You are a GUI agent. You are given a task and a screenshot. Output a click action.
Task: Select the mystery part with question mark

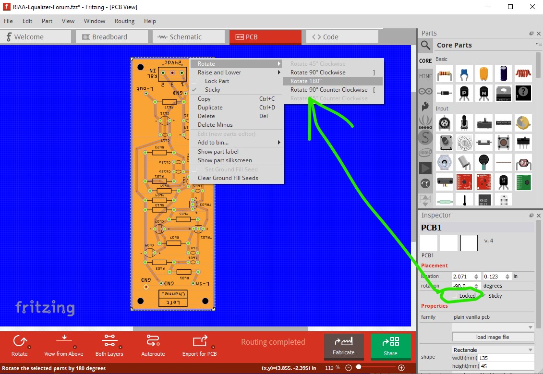(523, 93)
